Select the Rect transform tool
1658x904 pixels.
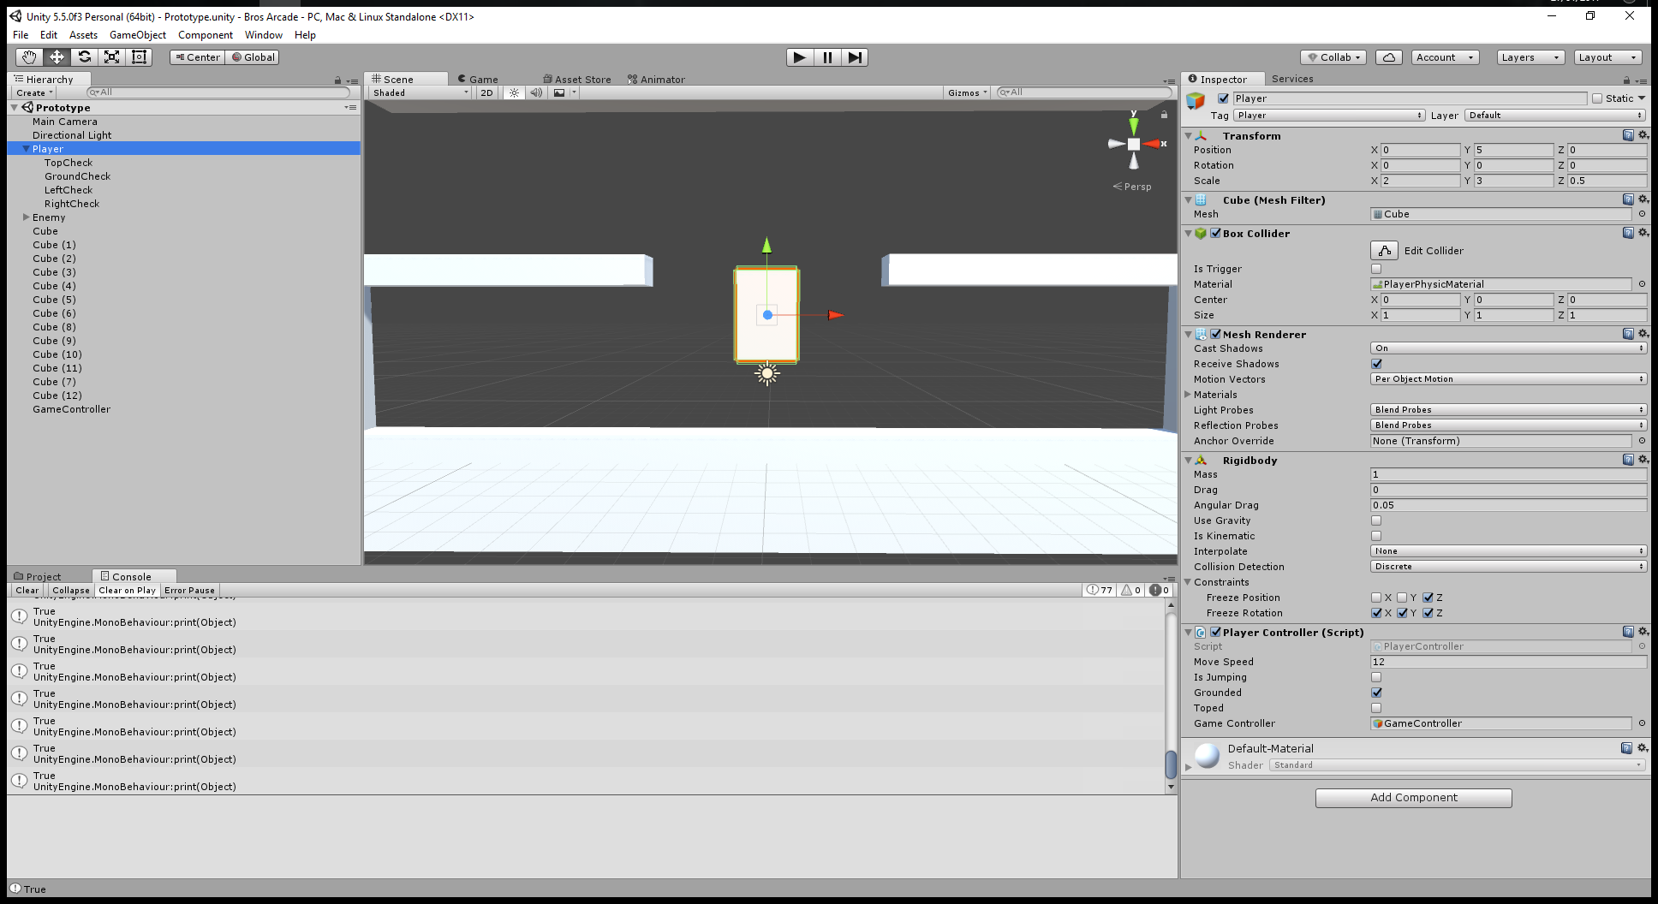(139, 57)
